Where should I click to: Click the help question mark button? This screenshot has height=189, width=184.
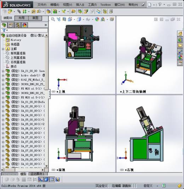160,5
